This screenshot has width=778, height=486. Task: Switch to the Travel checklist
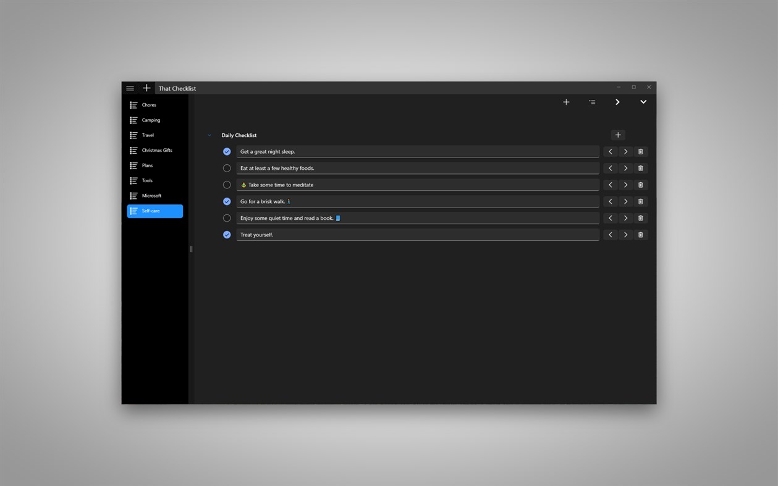click(147, 135)
